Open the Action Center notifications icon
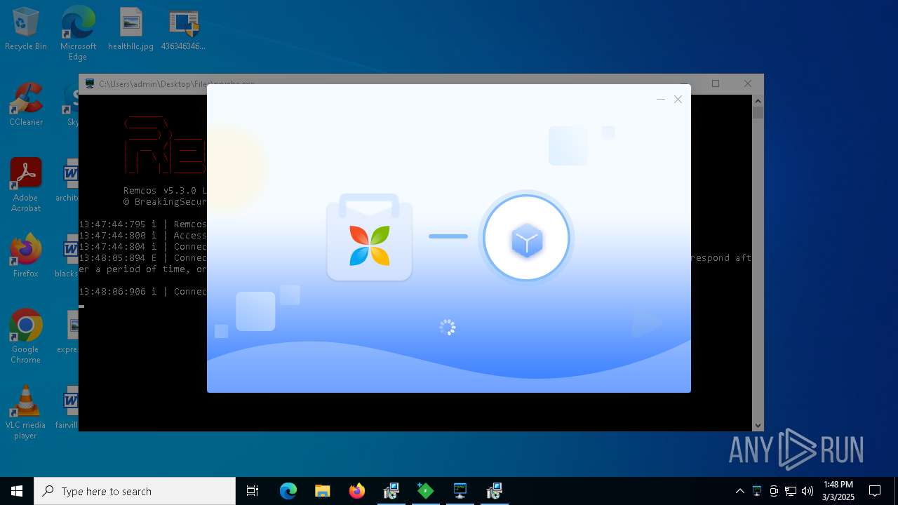This screenshot has height=505, width=898. (x=875, y=491)
